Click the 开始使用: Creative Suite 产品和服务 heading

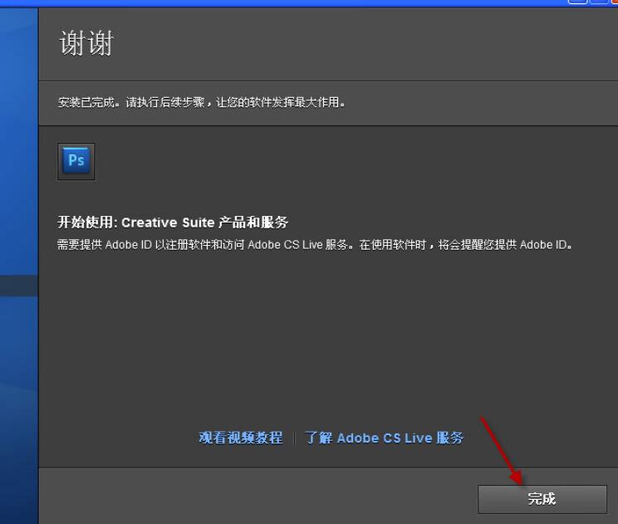coord(173,223)
